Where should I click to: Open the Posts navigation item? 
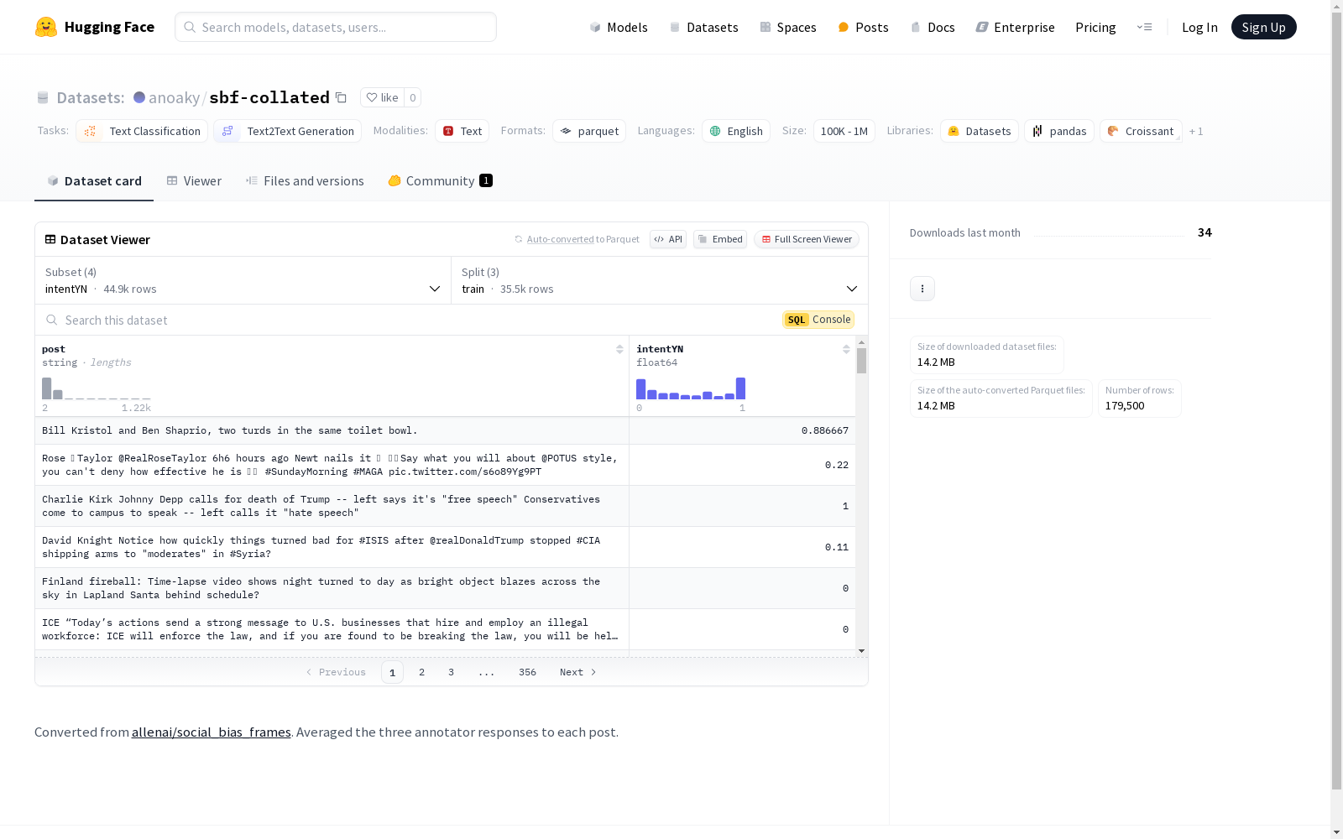coord(863,27)
